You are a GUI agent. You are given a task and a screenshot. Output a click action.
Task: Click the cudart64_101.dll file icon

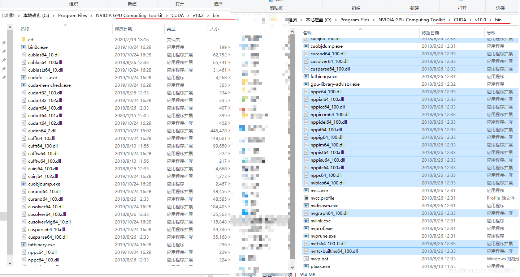tap(23, 115)
